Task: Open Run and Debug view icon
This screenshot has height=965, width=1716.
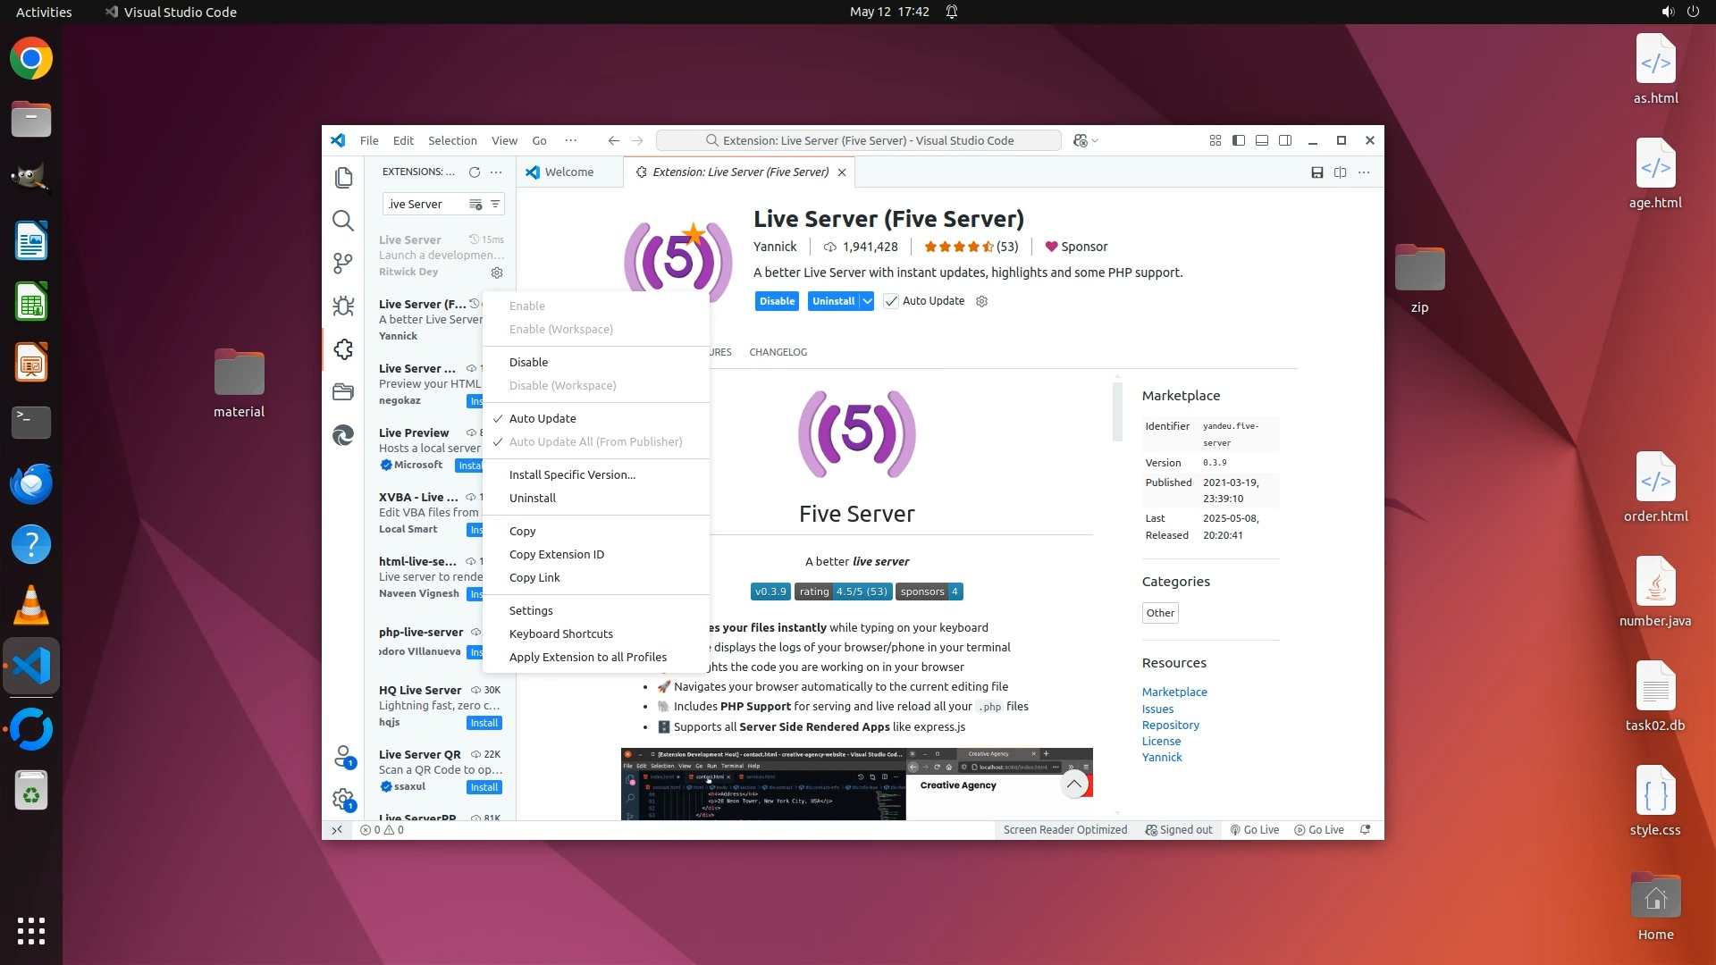Action: [x=343, y=306]
